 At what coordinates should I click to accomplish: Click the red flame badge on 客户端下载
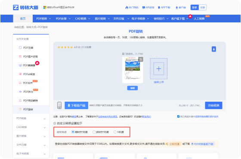pyautogui.click(x=190, y=16)
